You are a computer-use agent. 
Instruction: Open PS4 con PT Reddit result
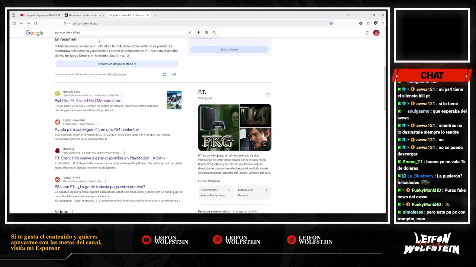point(100,187)
